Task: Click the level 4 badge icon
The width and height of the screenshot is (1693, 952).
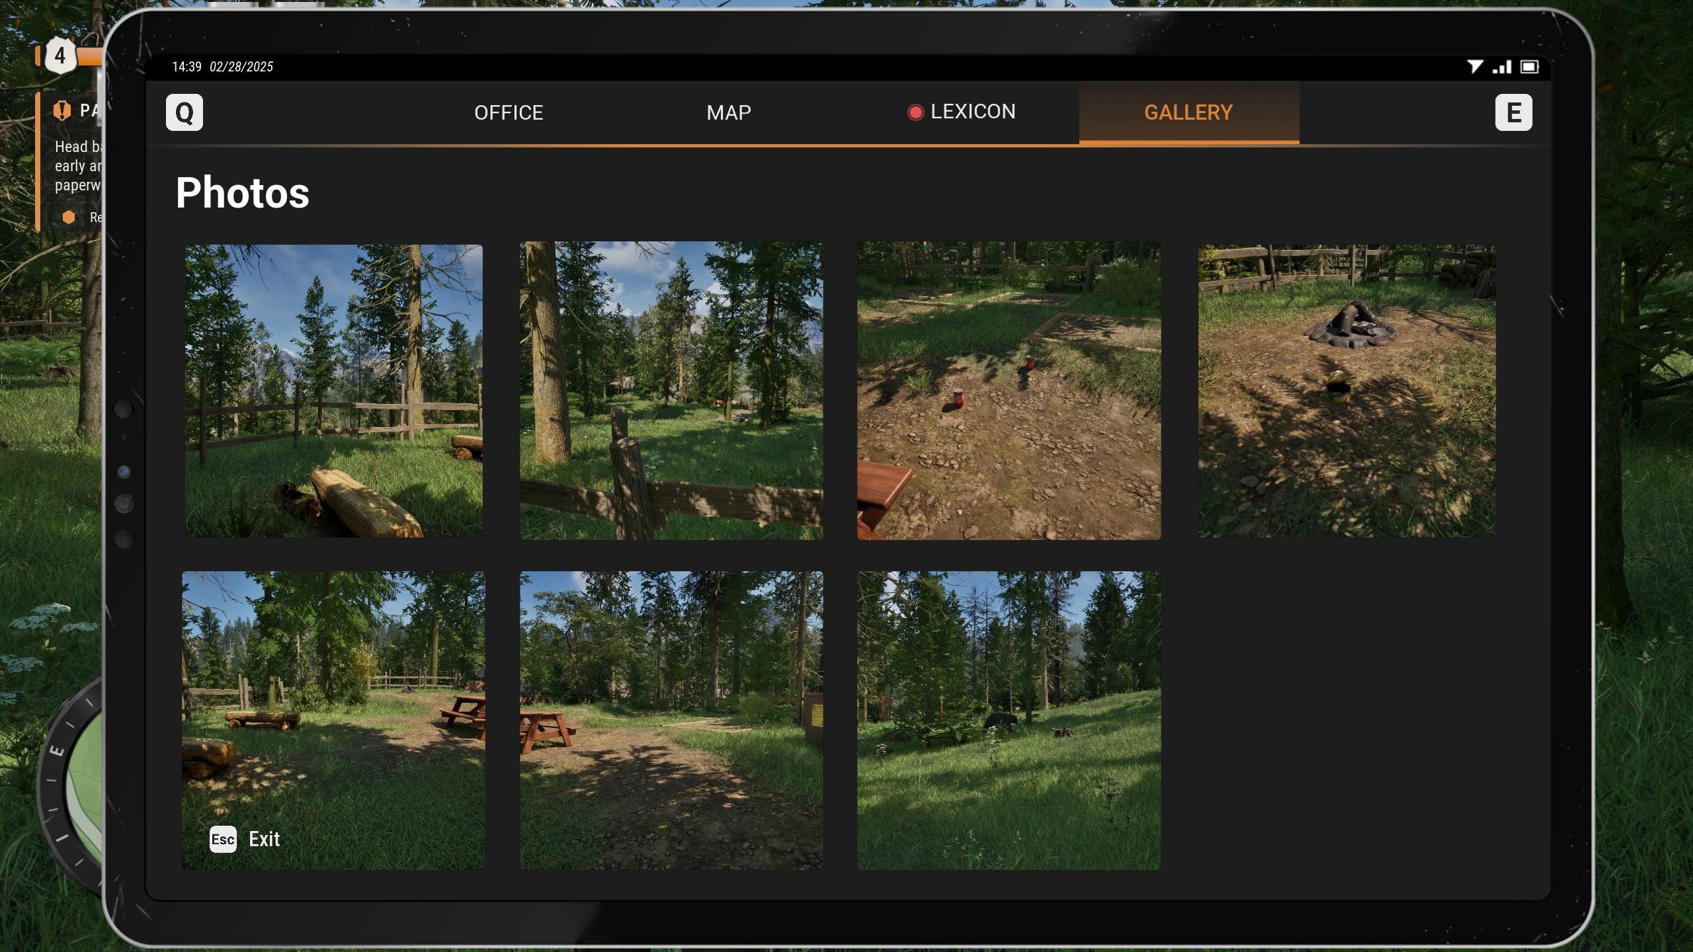Action: point(60,56)
